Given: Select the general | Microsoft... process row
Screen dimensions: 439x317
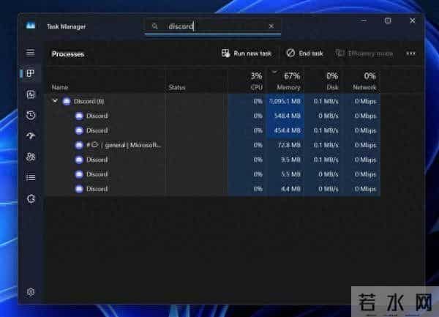Looking at the screenshot, I should click(x=123, y=145).
